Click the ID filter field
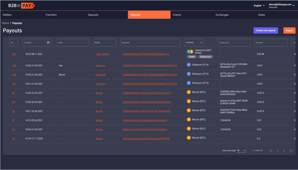298x170 pixels. click(x=14, y=43)
